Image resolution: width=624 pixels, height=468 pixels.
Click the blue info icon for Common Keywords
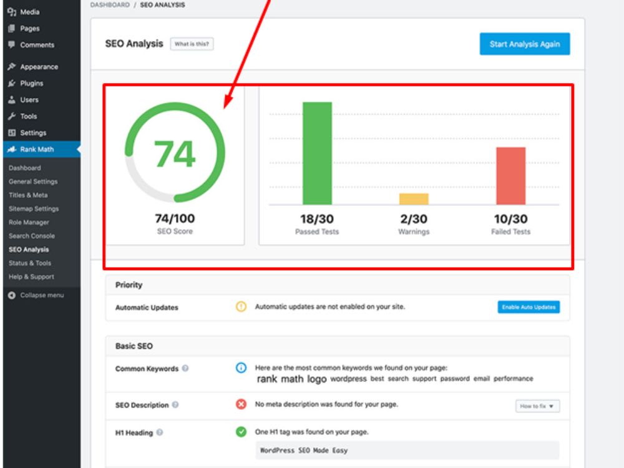click(241, 368)
